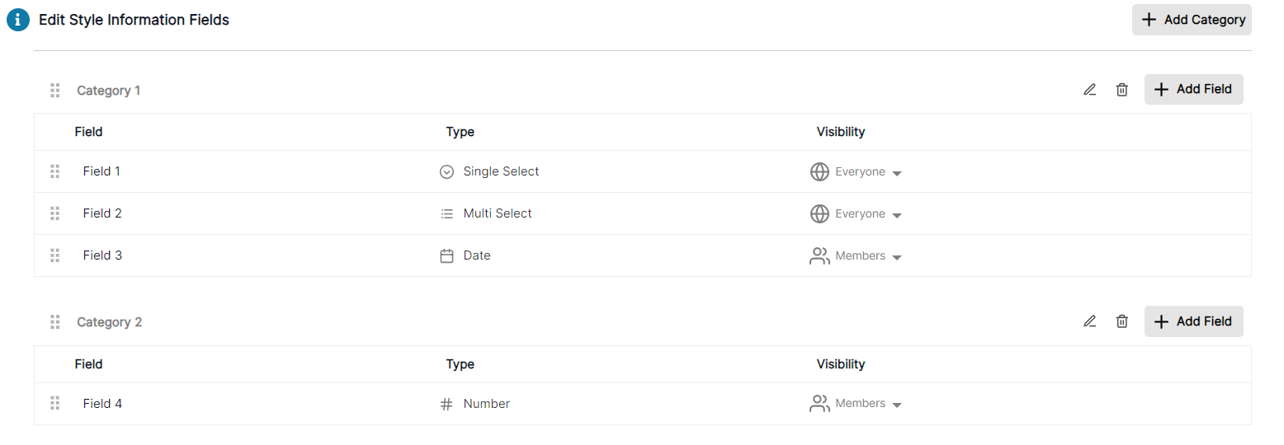Screen dimensions: 1284x445
Task: Click the Date type for Field 3
Action: [x=465, y=255]
